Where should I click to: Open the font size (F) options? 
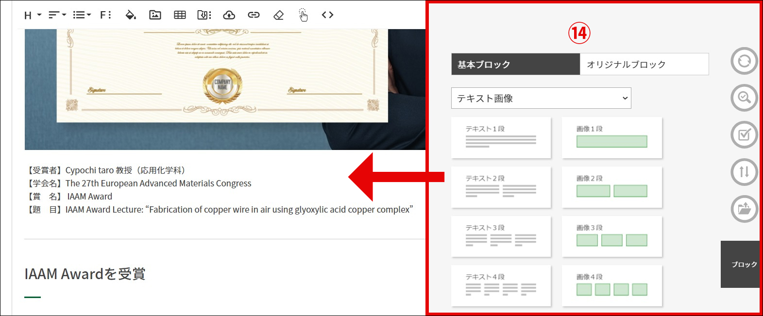105,16
